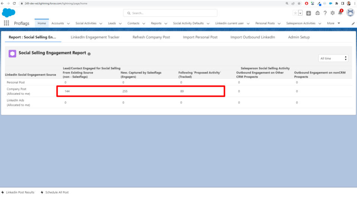357x201 pixels.
Task: Expand the Salesperson Activities tab chevron
Action: [320, 23]
